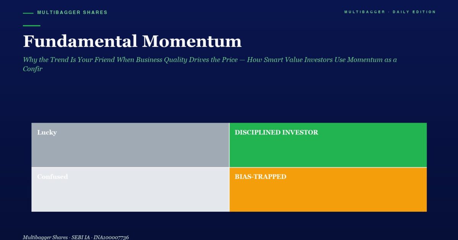Viewport: 458px width, 240px height.
Task: Click the italic green subtitle text
Action: click(x=210, y=64)
